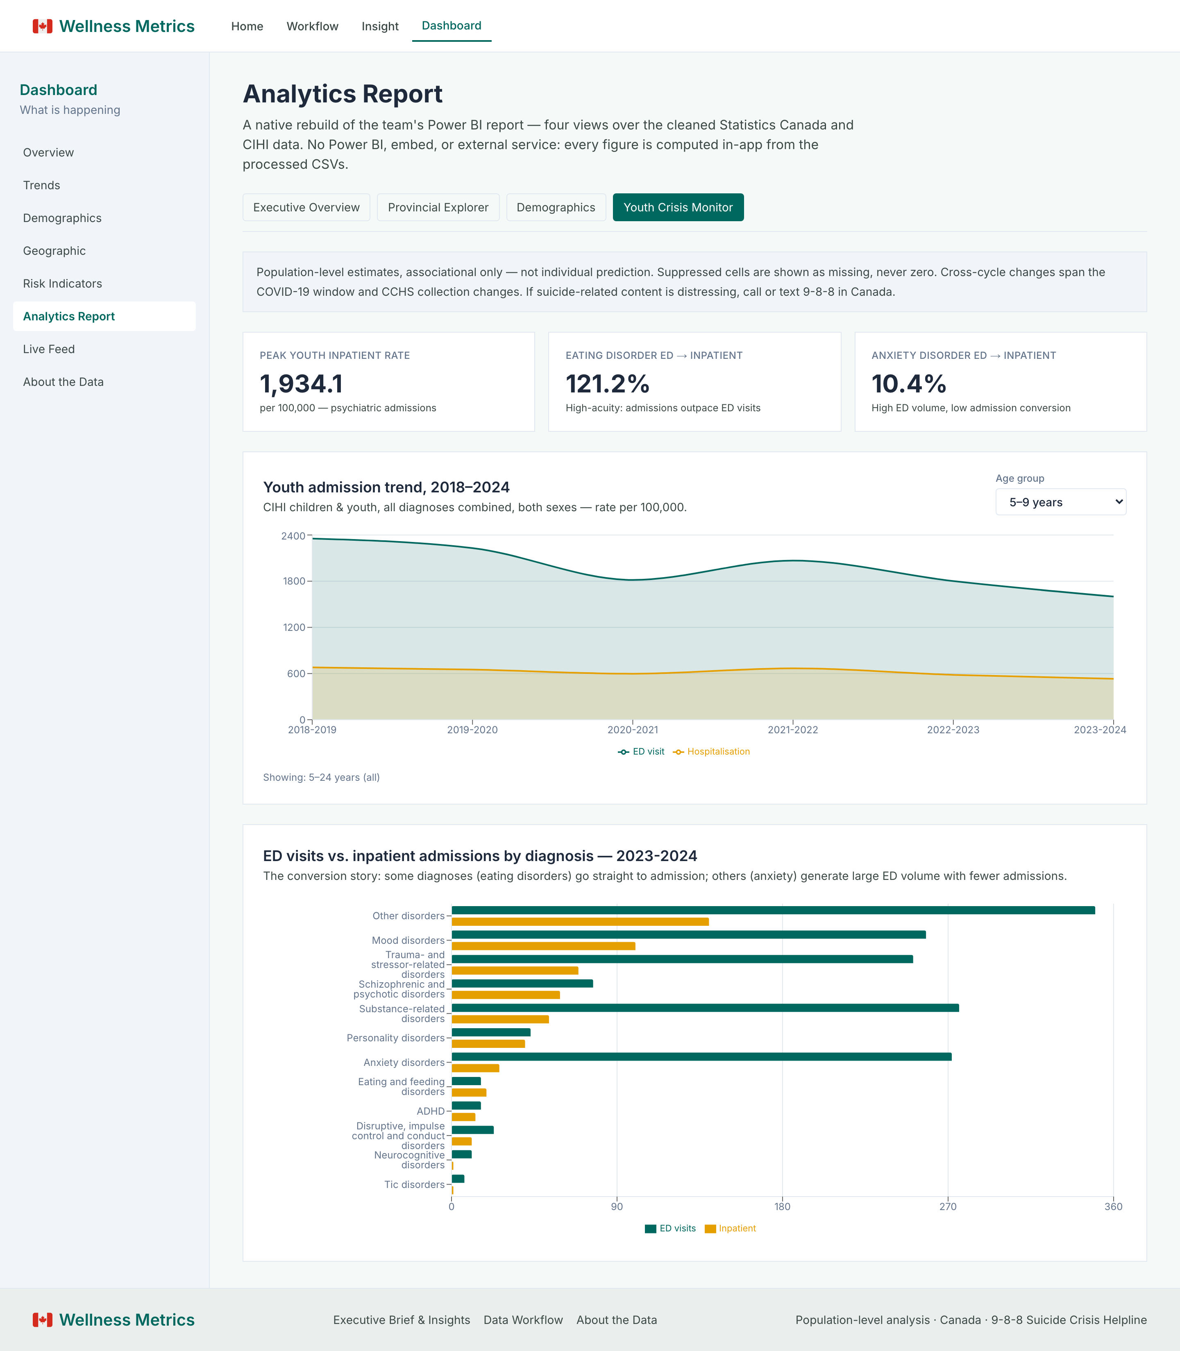Image resolution: width=1180 pixels, height=1351 pixels.
Task: Select Analytics Report in the sidebar
Action: point(104,316)
